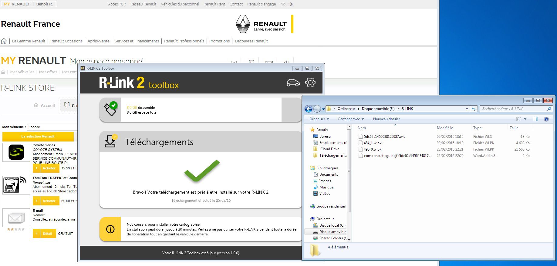Click the Téléchargements download icon
557x266 pixels.
coord(110,141)
